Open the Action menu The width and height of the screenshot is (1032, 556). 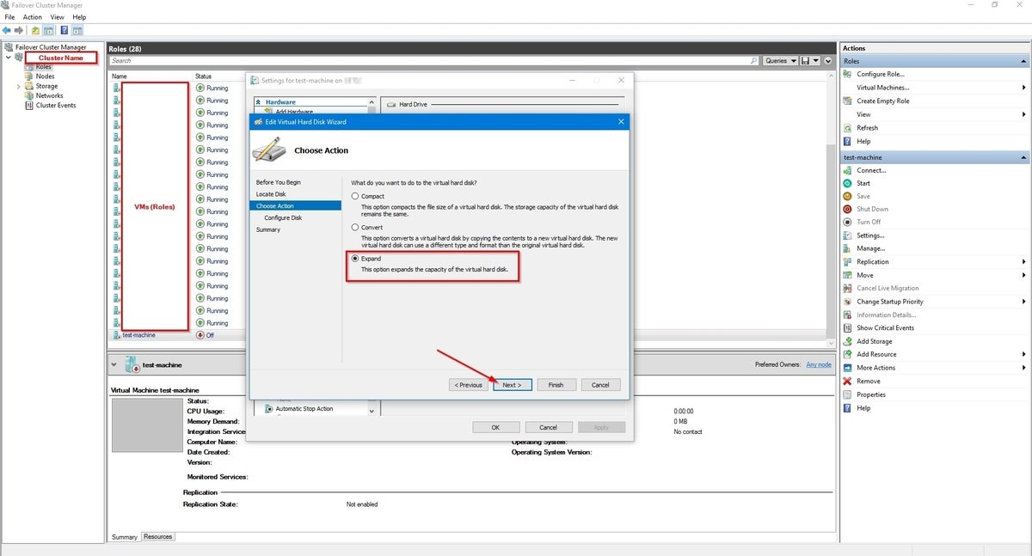pyautogui.click(x=33, y=17)
